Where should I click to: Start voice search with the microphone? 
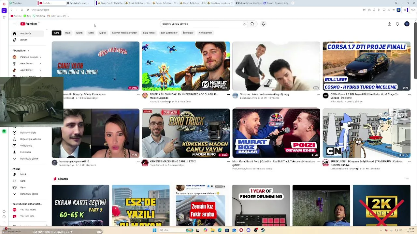pos(263,24)
